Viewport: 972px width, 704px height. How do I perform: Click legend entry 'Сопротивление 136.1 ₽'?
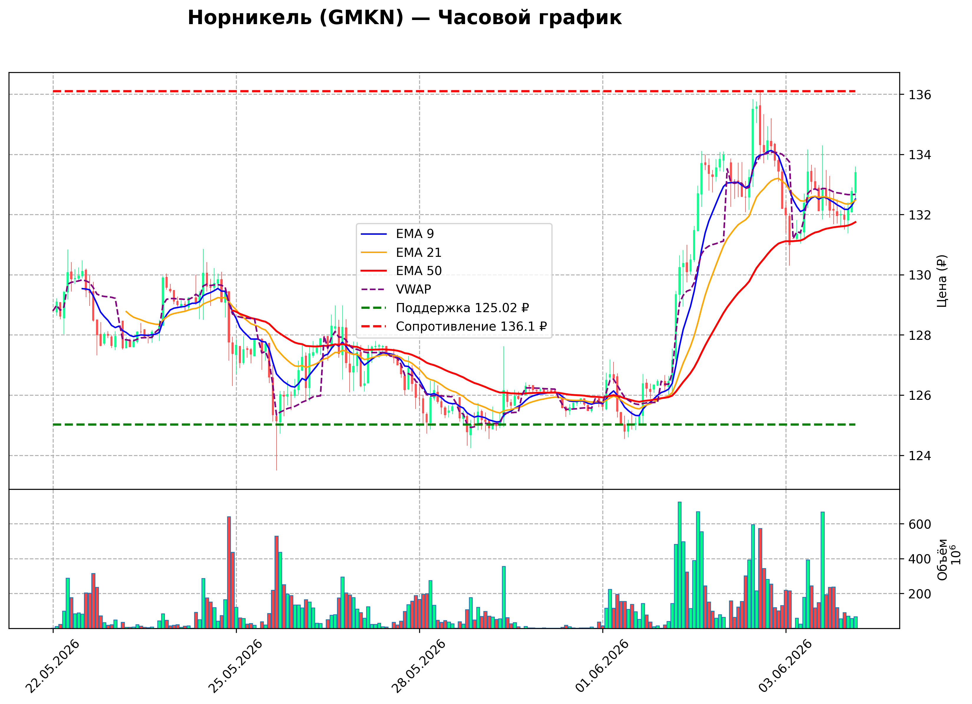pos(472,327)
